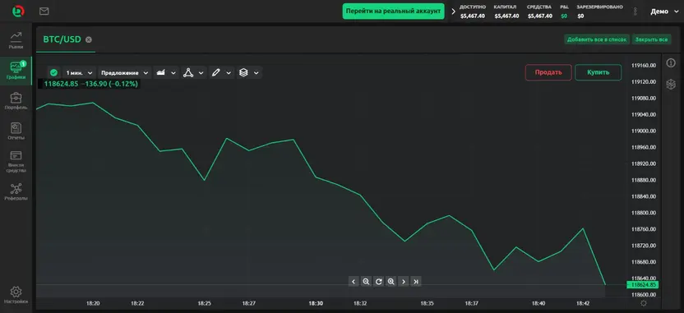This screenshot has width=684, height=313.
Task: Open the Markets section in sidebar
Action: 16,39
